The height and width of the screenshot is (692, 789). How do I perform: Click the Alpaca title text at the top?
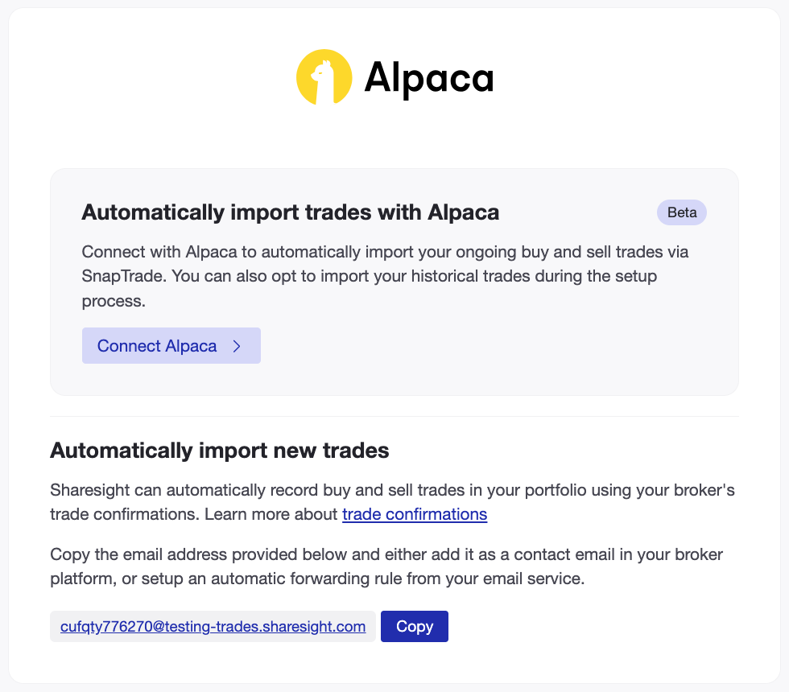pyautogui.click(x=429, y=76)
